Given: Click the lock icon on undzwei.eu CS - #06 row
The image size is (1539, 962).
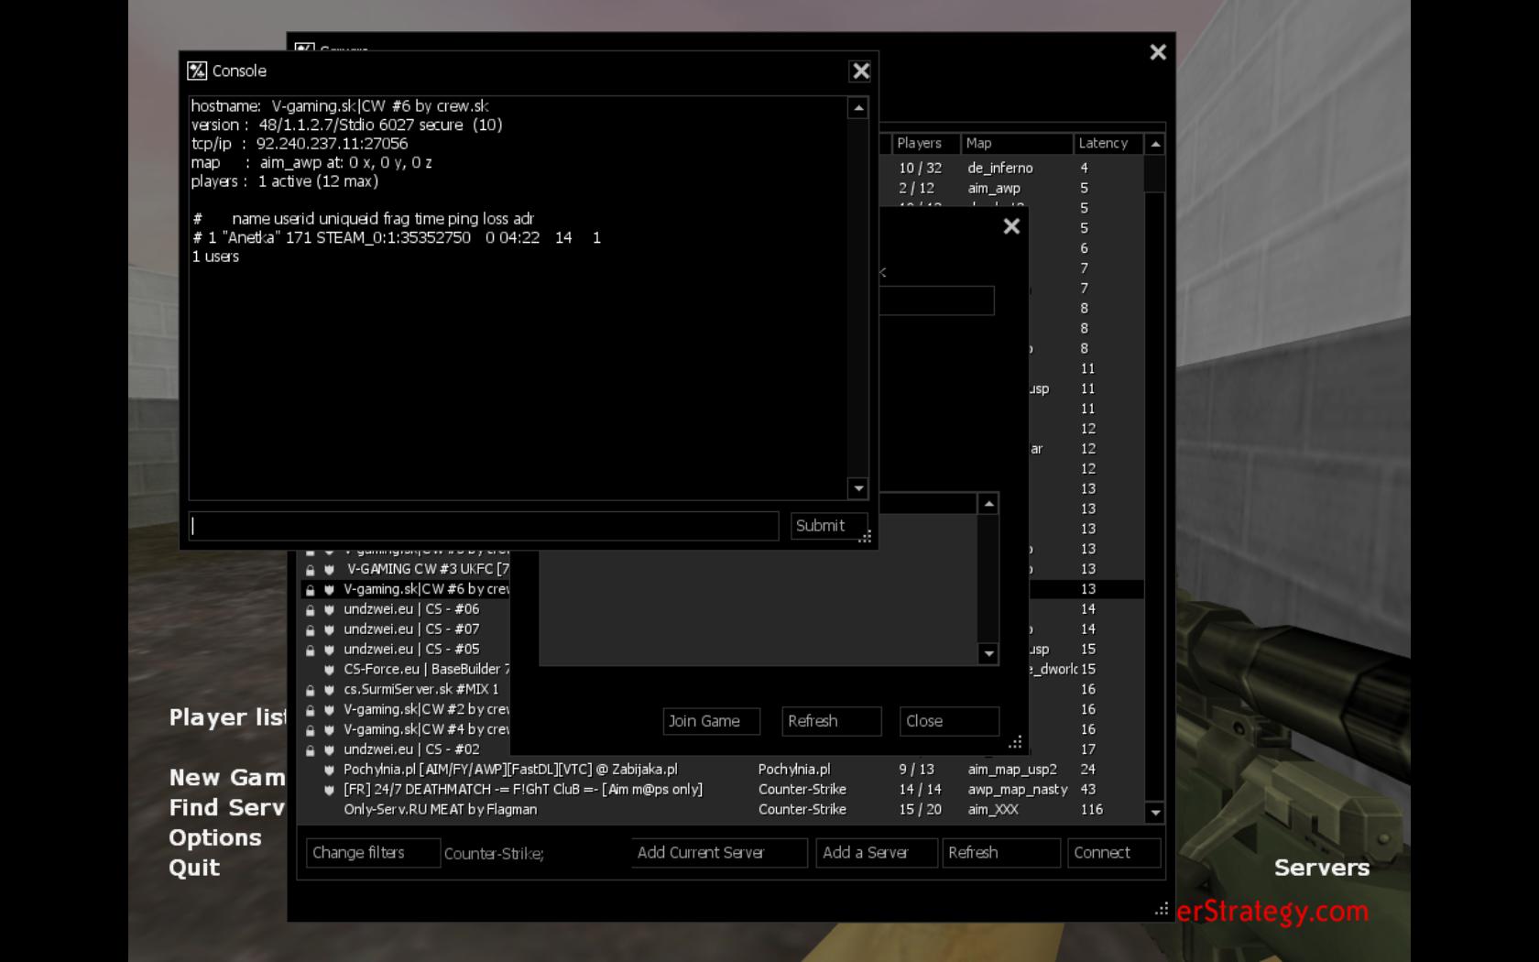Looking at the screenshot, I should [311, 610].
